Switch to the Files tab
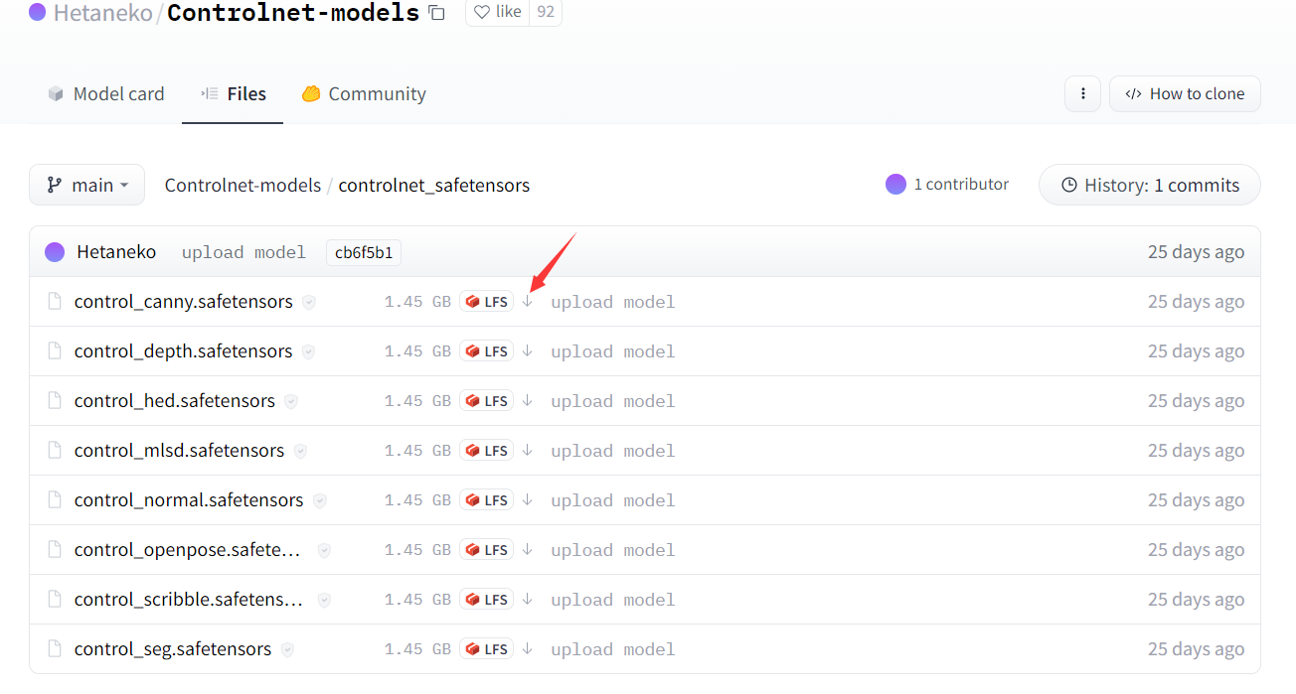This screenshot has width=1296, height=694. click(x=234, y=94)
